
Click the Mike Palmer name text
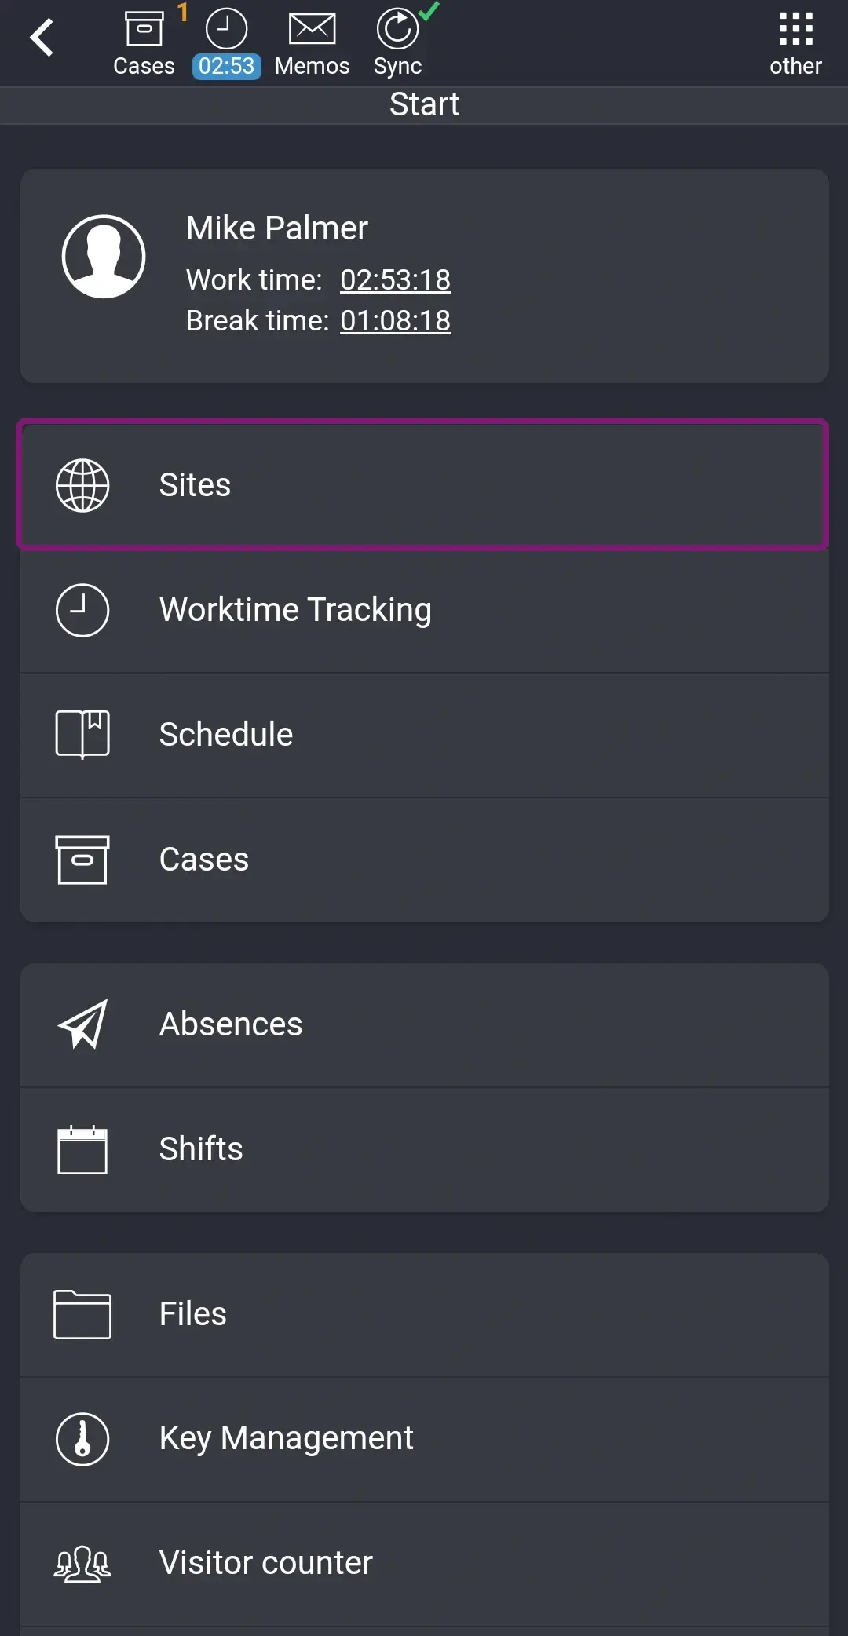(276, 228)
